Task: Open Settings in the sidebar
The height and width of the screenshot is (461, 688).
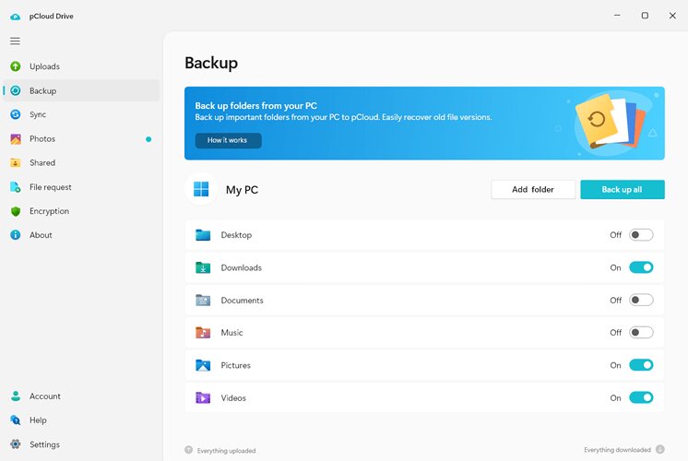Action: (x=44, y=444)
